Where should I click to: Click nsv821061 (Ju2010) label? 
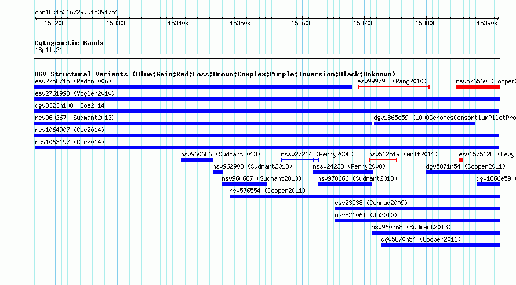[x=366, y=215]
